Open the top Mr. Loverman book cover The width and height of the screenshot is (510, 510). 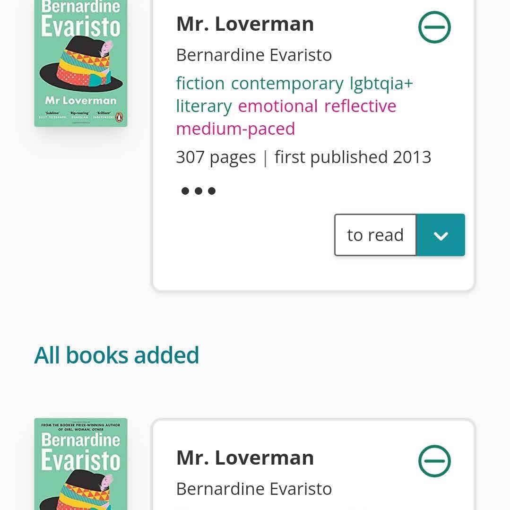81,63
